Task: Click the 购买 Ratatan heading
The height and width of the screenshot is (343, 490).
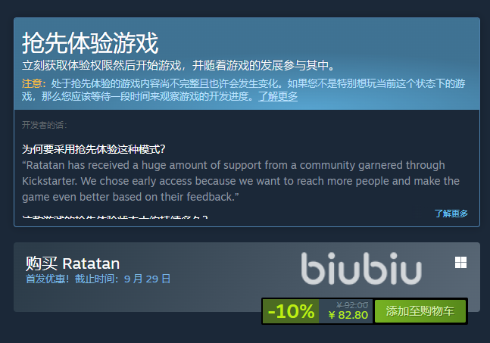Action: (73, 263)
